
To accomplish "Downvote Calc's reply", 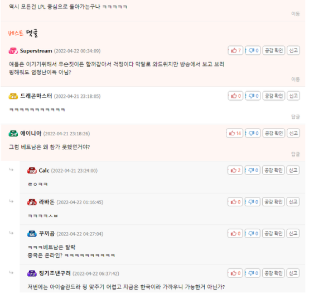I will [x=253, y=171].
